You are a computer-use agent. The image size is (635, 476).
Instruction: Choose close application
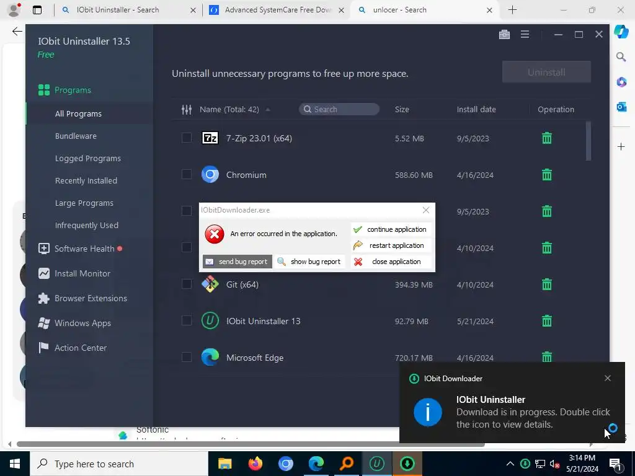[391, 262]
